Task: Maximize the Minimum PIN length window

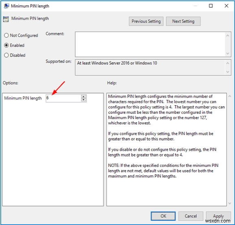Action: pyautogui.click(x=211, y=6)
